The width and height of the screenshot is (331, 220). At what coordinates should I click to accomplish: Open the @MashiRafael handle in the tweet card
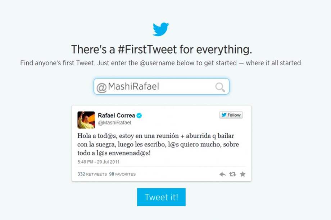pos(114,123)
